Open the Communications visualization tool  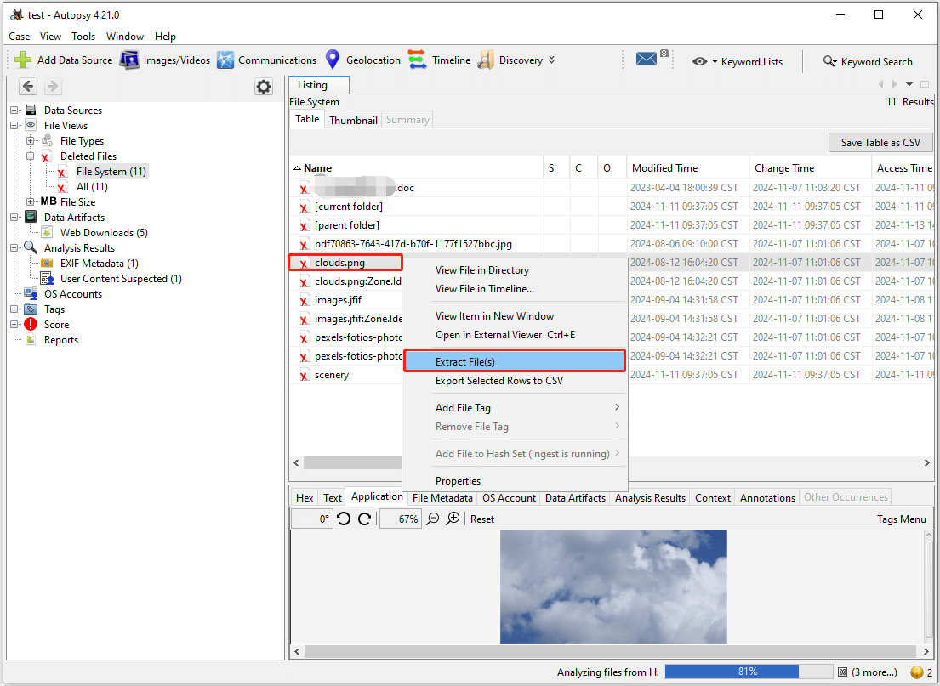point(267,60)
